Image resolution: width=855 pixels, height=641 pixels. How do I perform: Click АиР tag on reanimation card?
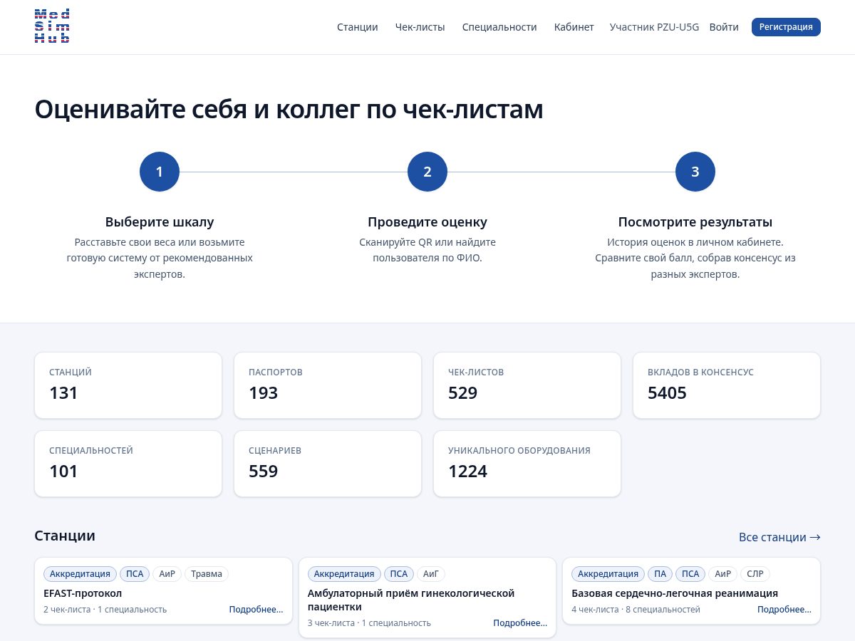(x=723, y=573)
